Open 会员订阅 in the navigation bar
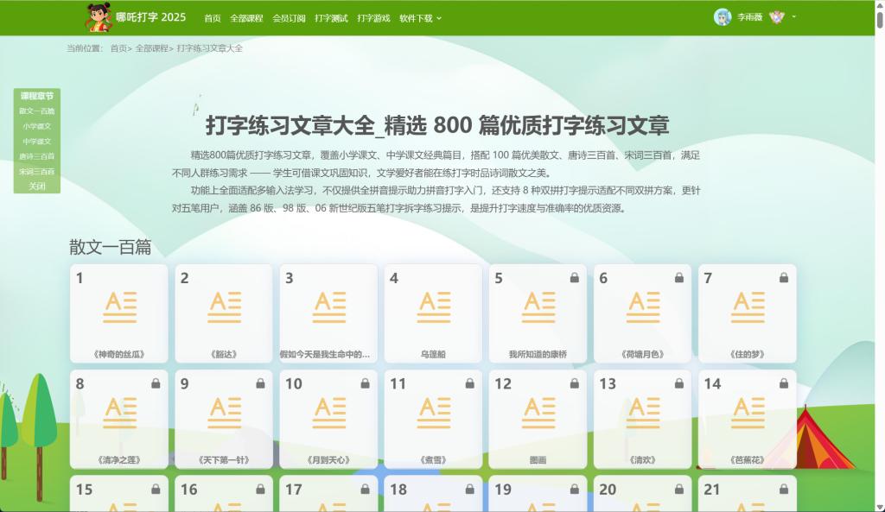 click(x=289, y=18)
